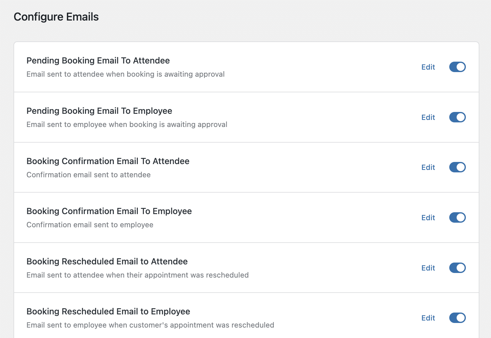The height and width of the screenshot is (338, 491).
Task: Select Booking Confirmation Email To Attendee heading
Action: point(108,161)
